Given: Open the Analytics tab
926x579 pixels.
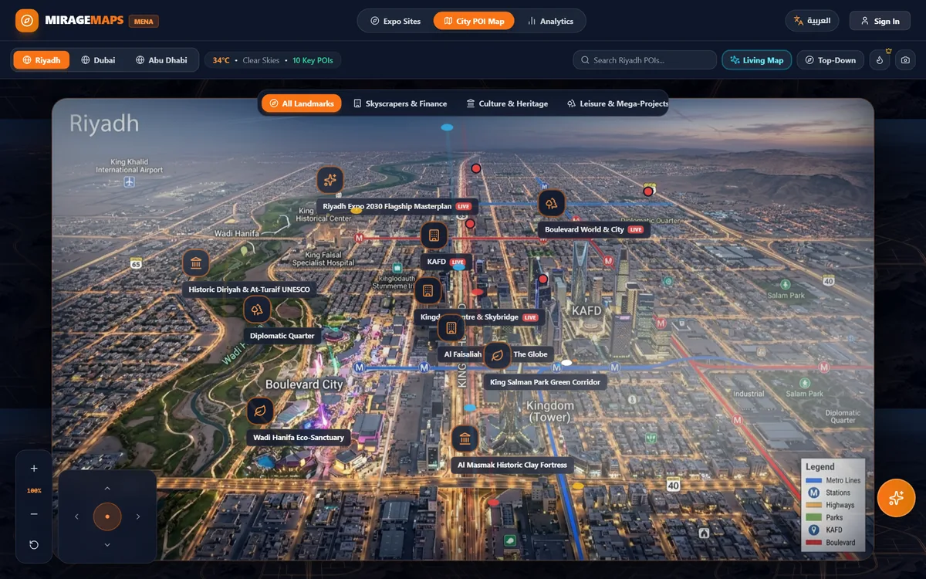Looking at the screenshot, I should 550,21.
